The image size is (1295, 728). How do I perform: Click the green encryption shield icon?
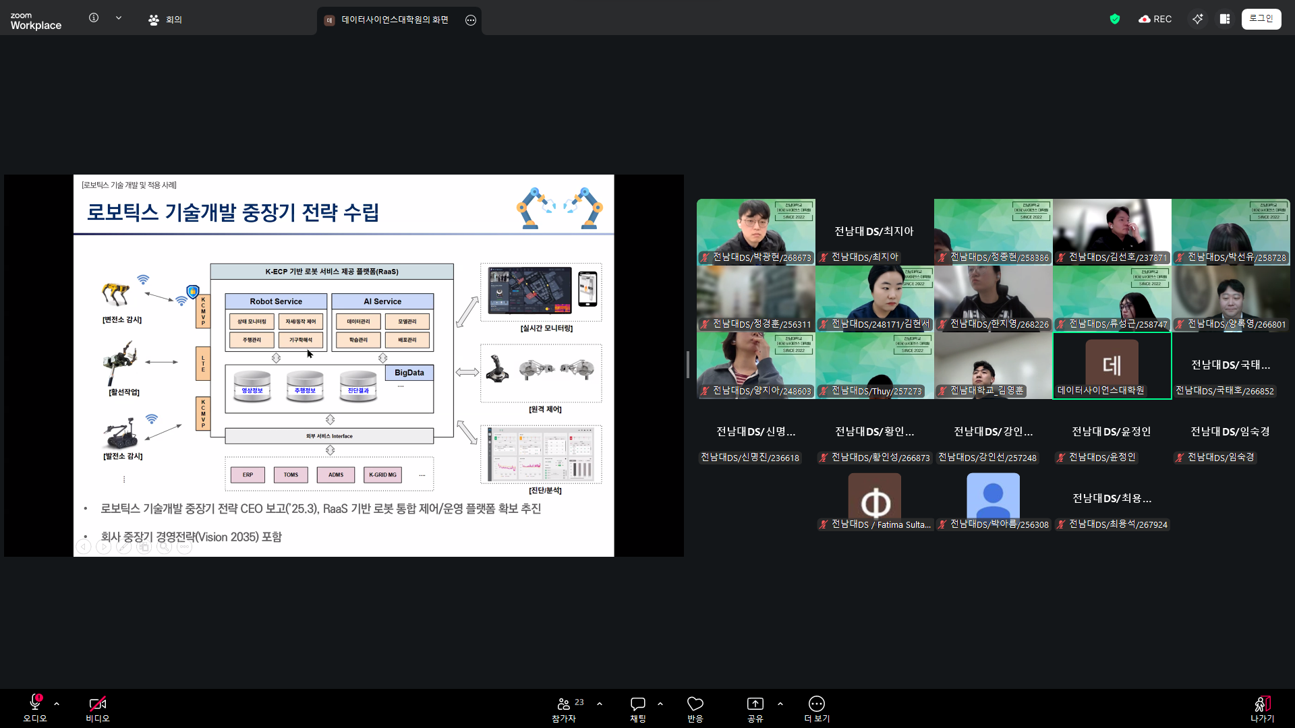tap(1115, 19)
